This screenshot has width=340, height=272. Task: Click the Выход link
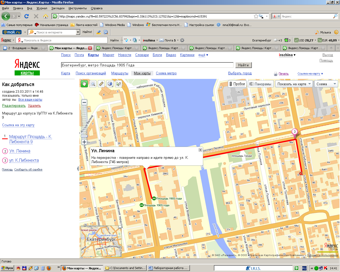tap(328, 55)
